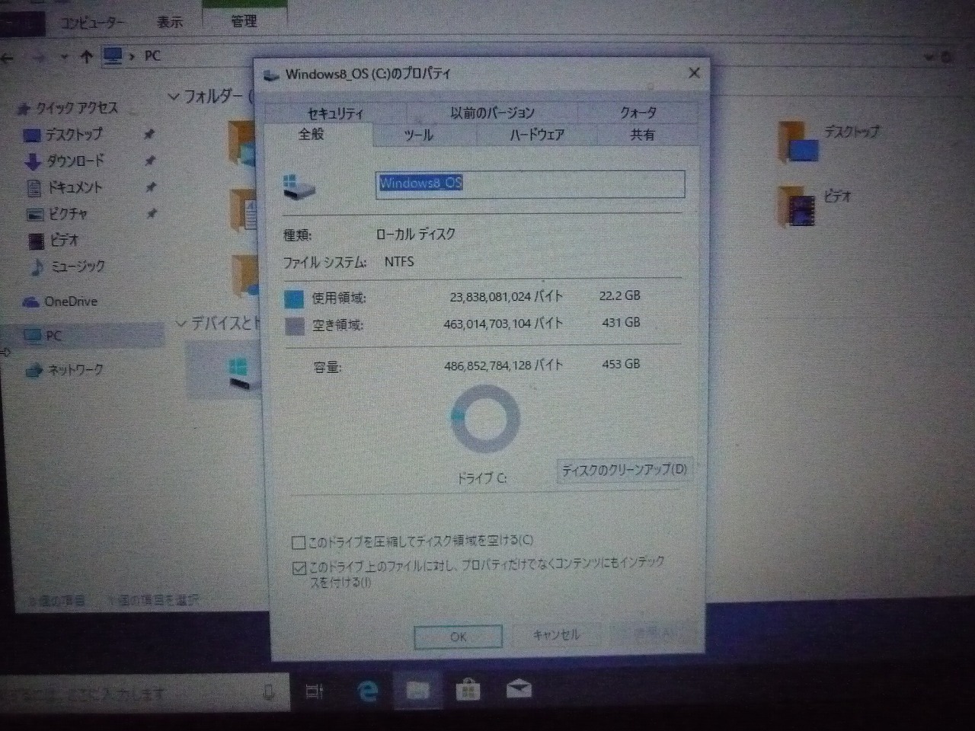Click the pin icon beside ピクチャ
This screenshot has width=975, height=731.
click(x=151, y=214)
